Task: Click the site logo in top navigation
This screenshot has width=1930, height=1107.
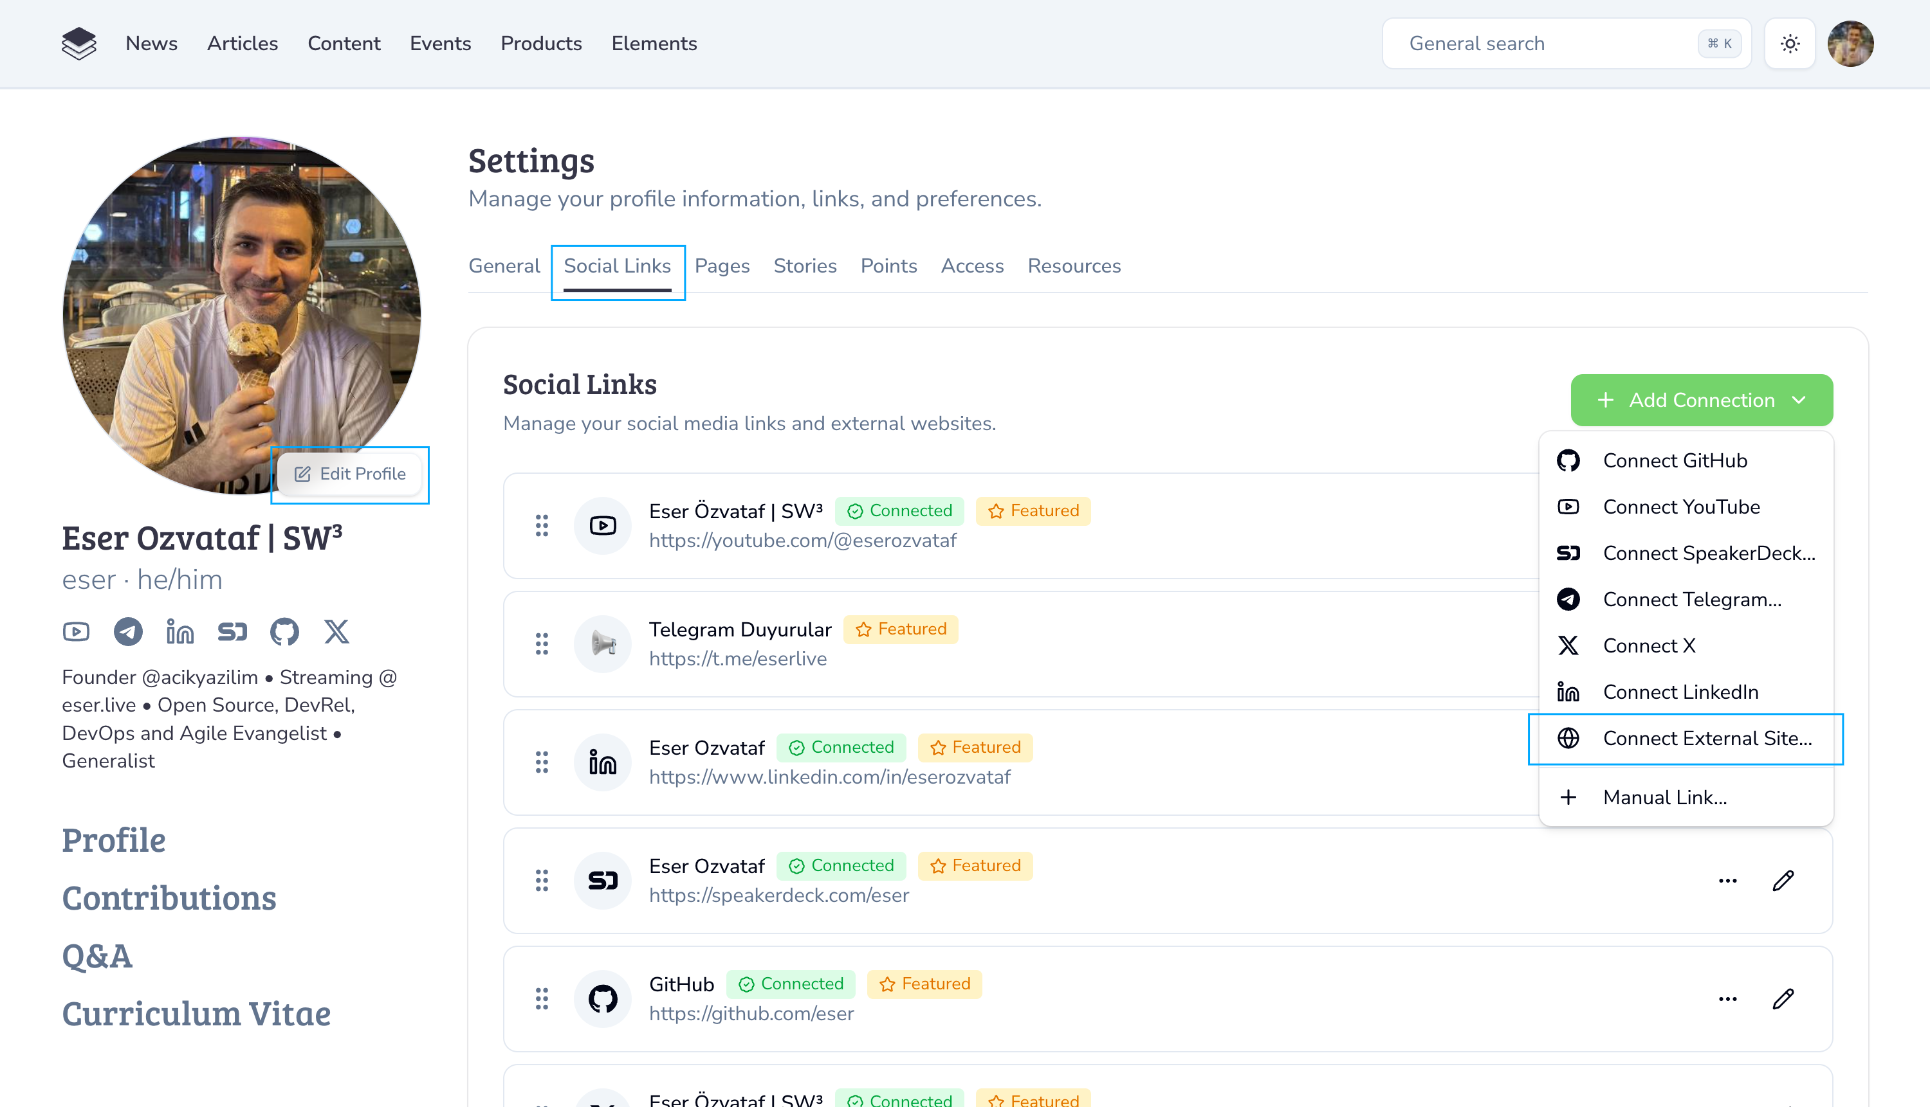Action: 78,43
